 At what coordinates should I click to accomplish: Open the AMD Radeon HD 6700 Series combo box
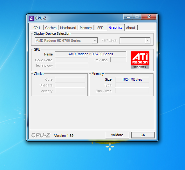click(x=66, y=41)
